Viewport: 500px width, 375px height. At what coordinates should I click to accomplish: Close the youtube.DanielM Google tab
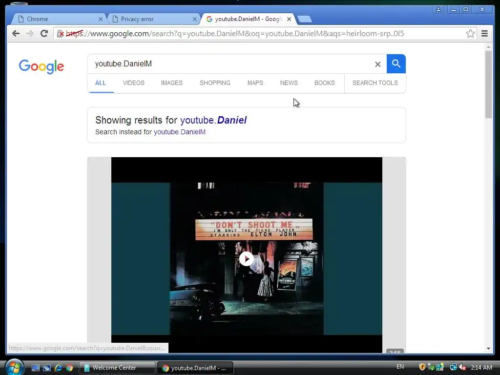coord(289,19)
